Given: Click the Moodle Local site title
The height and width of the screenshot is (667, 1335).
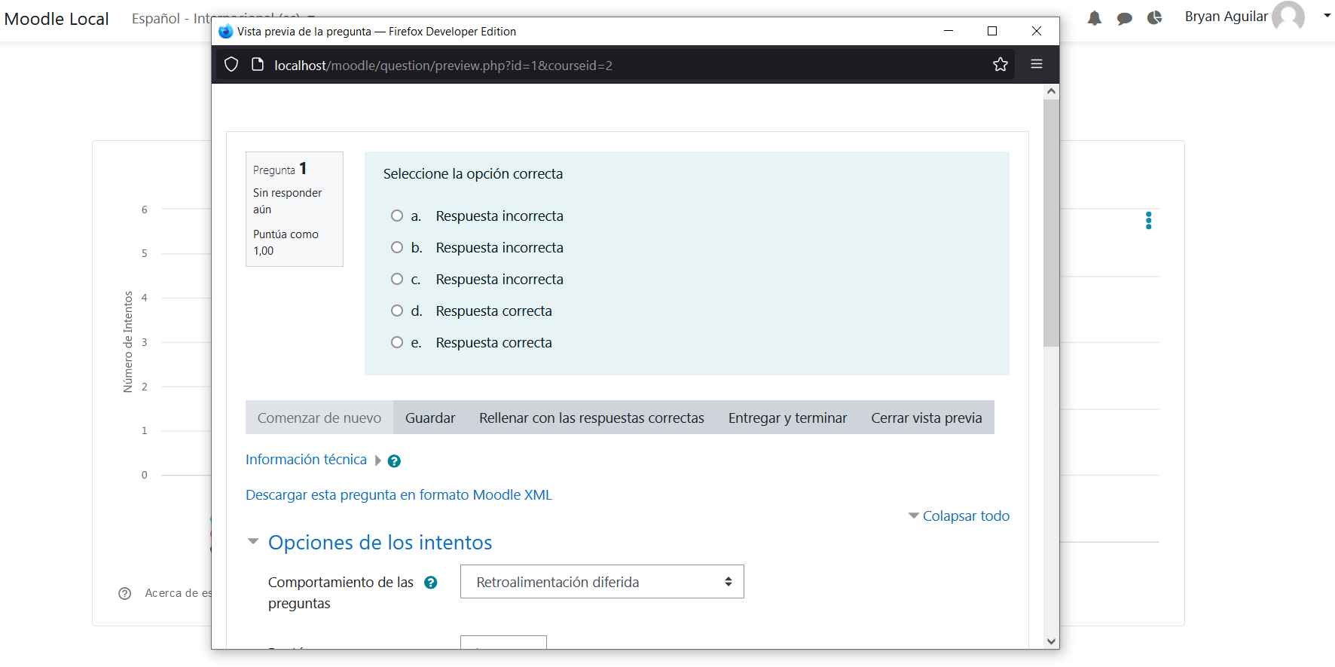Looking at the screenshot, I should pos(57,19).
